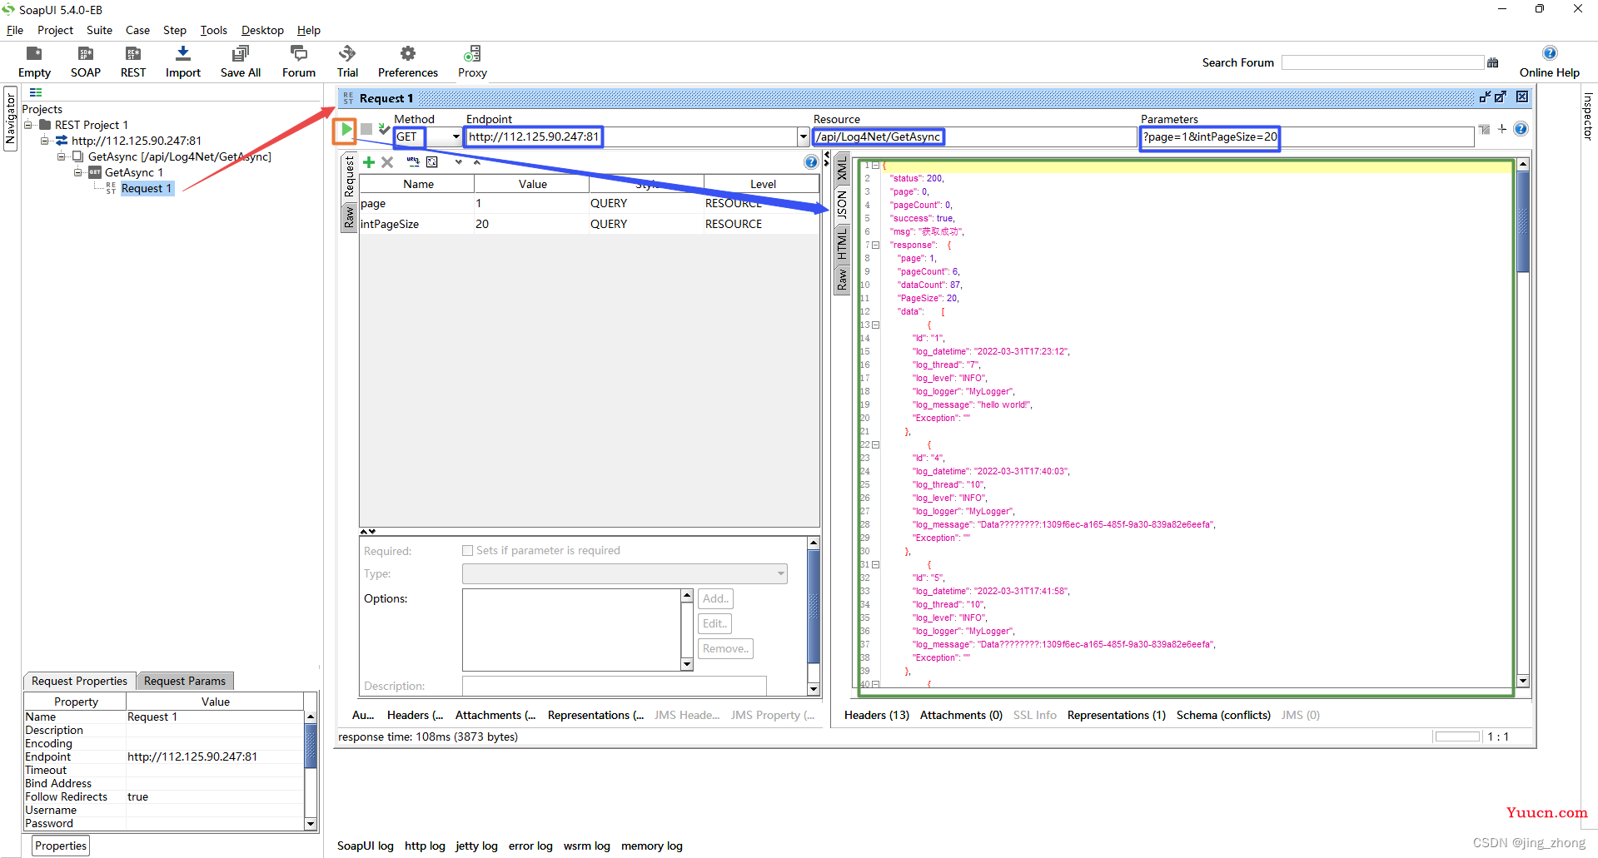Image resolution: width=1598 pixels, height=858 pixels.
Task: Click the add-to-test-case checkmark icon
Action: pyautogui.click(x=383, y=129)
